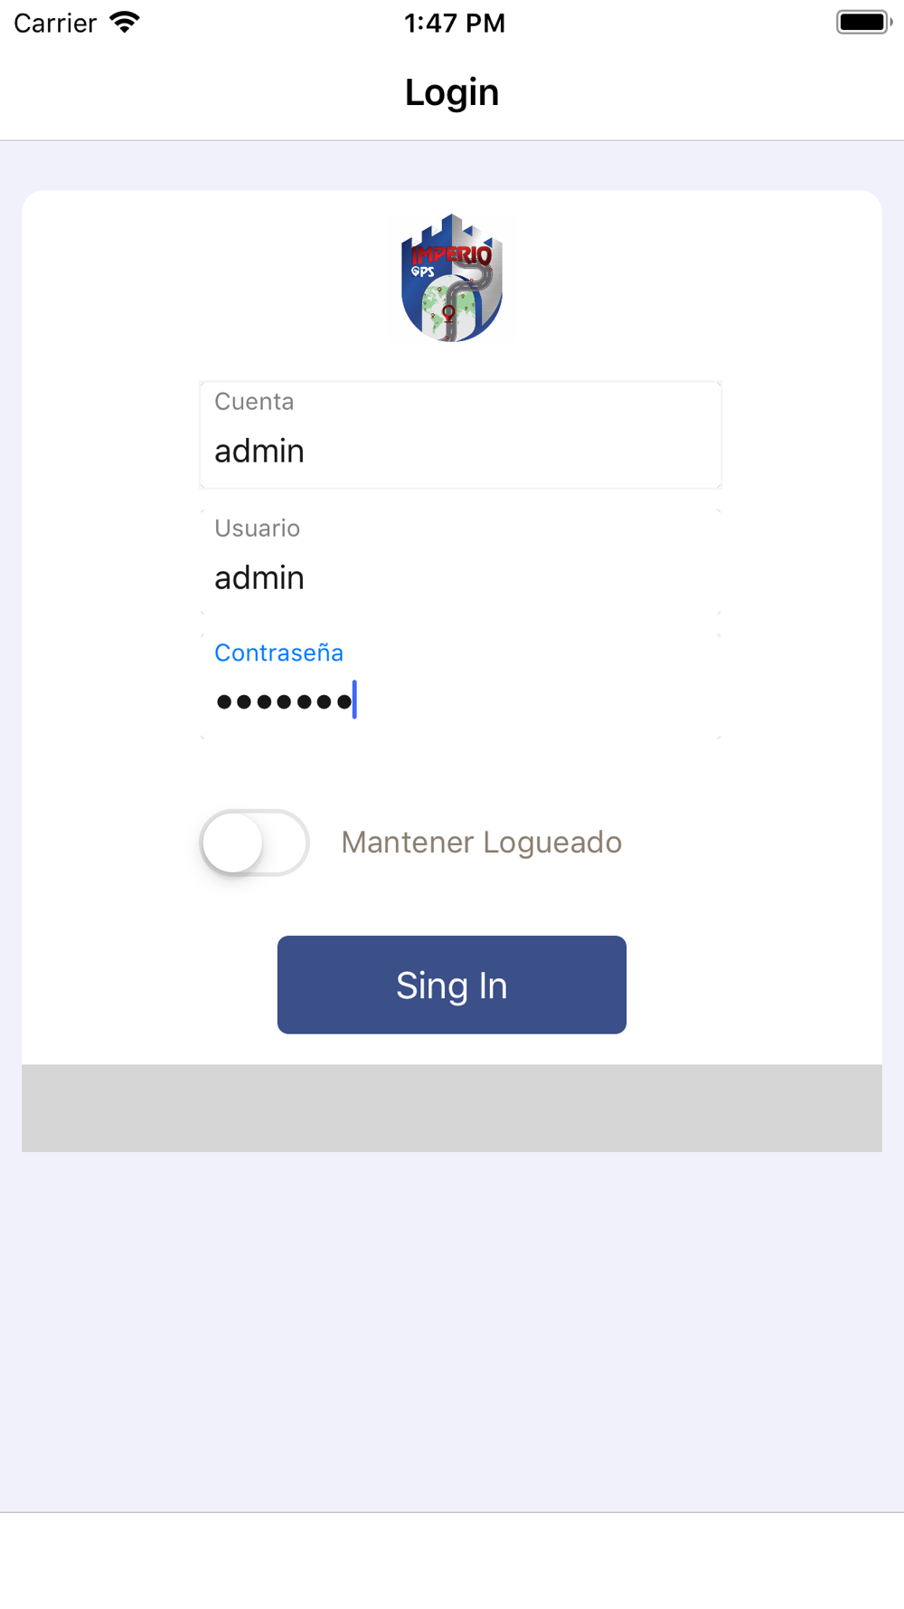Enable the Mantener Logueado switch

[x=254, y=843]
